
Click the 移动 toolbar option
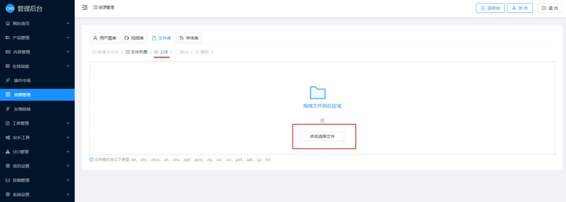point(182,52)
